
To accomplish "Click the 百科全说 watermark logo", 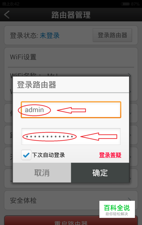I will click(x=117, y=209).
